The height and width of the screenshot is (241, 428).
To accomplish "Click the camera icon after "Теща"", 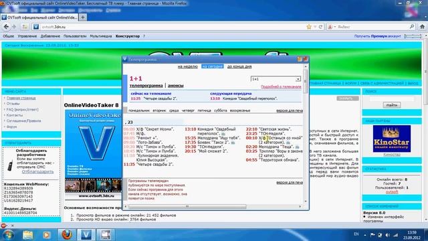I will point(297,147).
